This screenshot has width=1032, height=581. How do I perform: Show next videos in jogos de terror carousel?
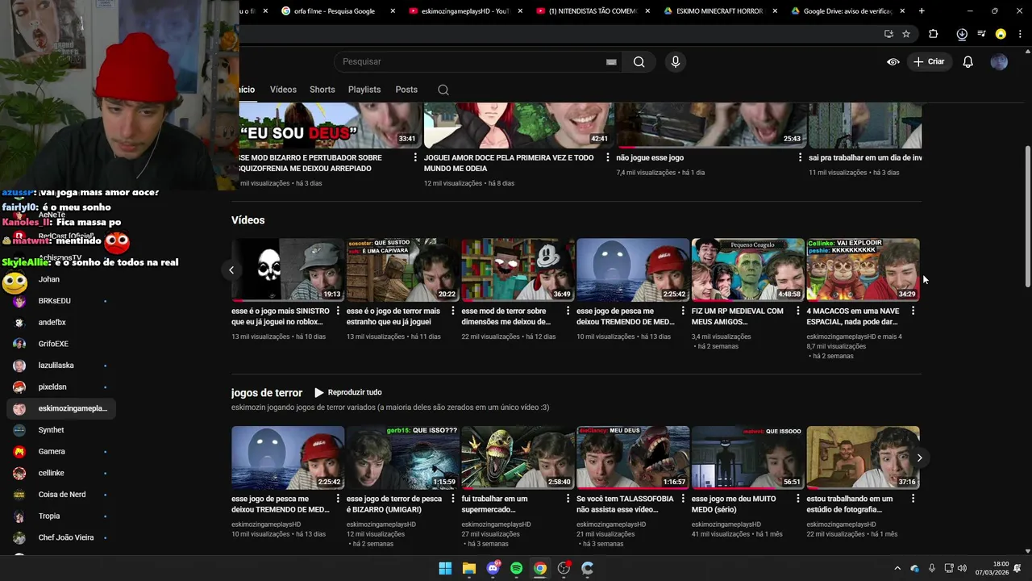click(919, 458)
